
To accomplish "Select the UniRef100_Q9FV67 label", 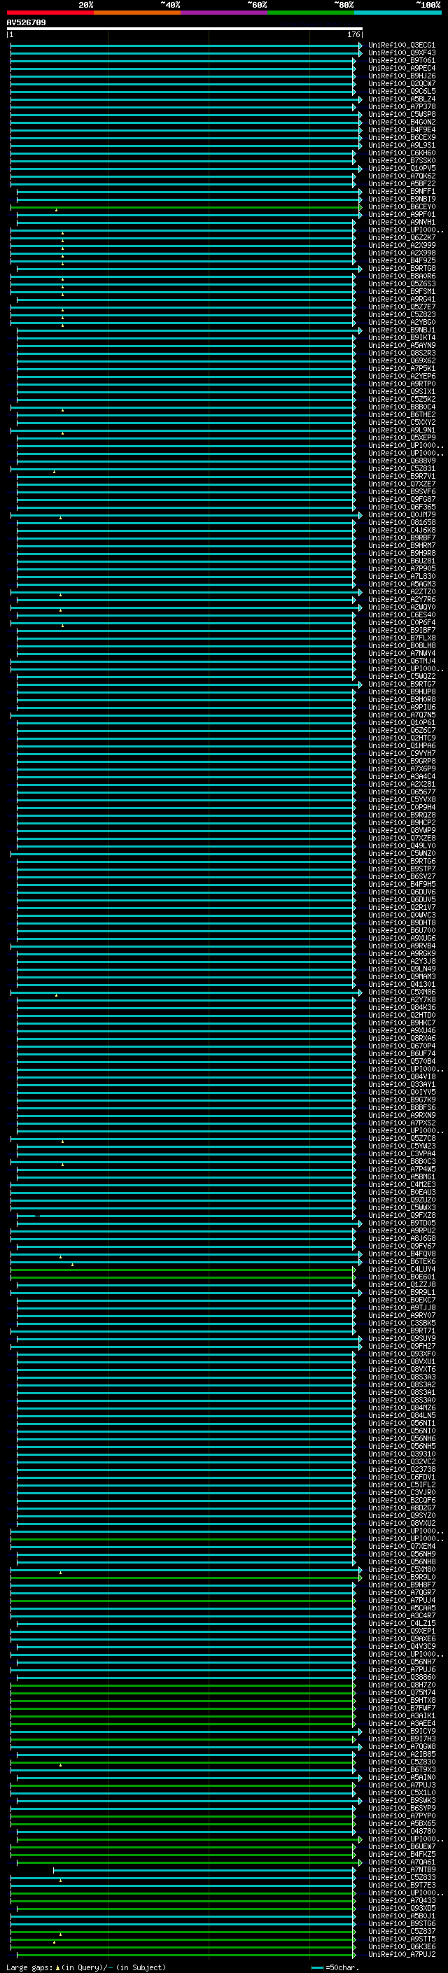I will coord(401,1245).
